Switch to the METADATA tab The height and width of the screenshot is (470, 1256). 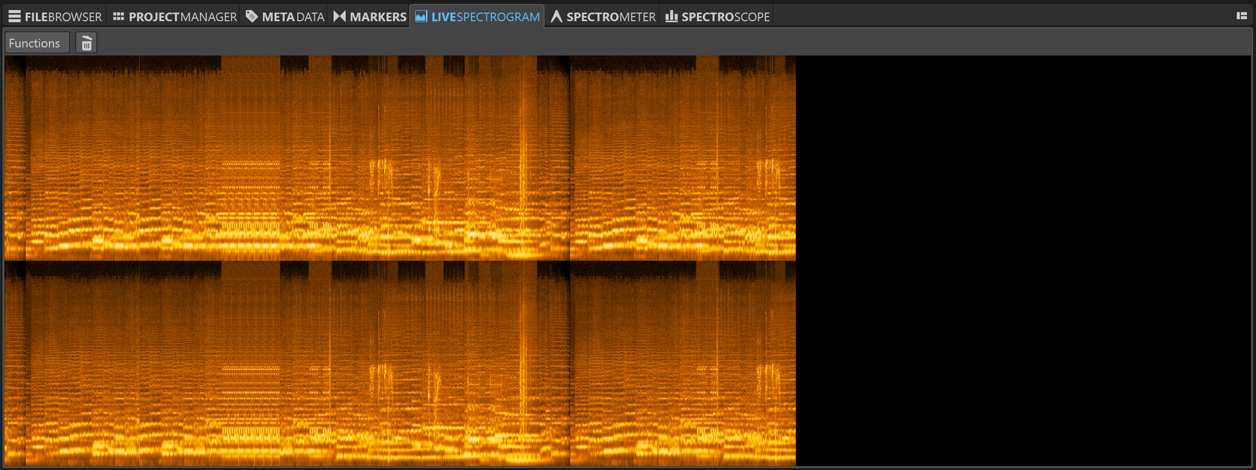pyautogui.click(x=285, y=16)
